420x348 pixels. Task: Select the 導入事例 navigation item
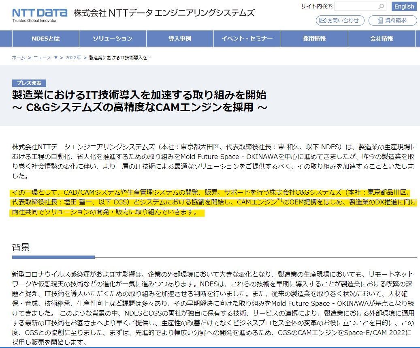tap(179, 38)
